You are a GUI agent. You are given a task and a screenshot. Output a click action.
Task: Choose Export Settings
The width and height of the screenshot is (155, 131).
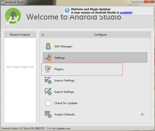click(x=95, y=92)
